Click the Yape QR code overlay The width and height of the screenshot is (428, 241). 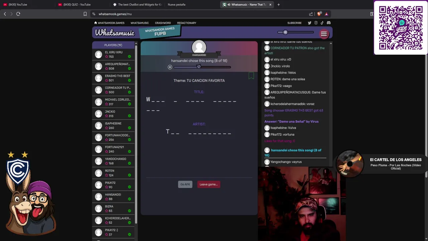tap(401, 27)
